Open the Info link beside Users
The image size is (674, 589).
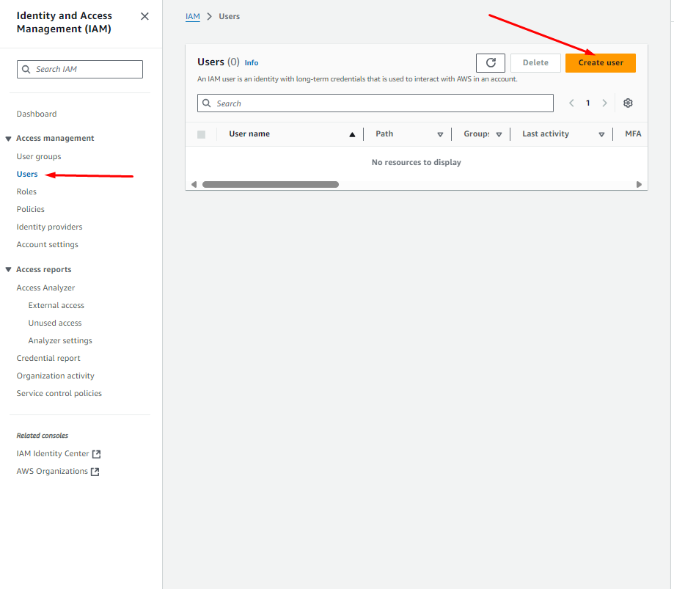coord(252,63)
